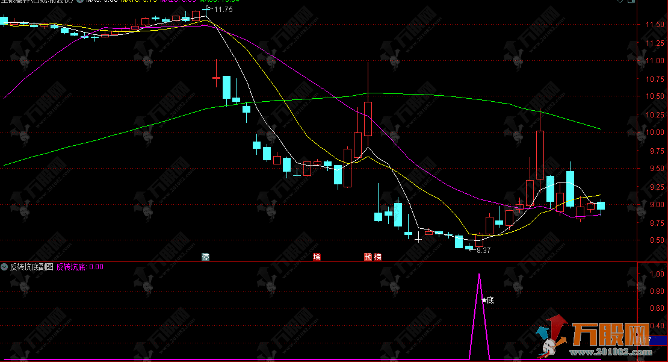
Task: Click the 反转坑底: 0.00 indicator value label
Action: pos(80,266)
